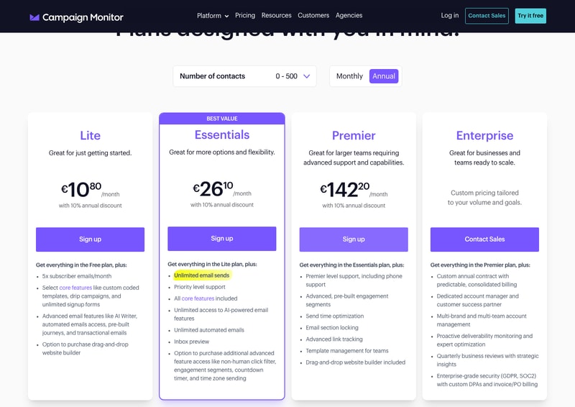
Task: Click Drag-and-drop website builder included bullet
Action: tap(355, 362)
